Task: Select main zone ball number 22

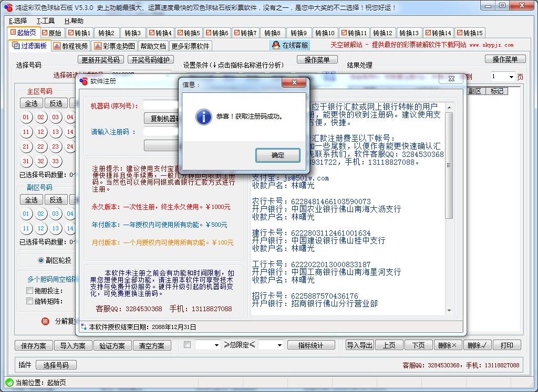Action: coord(41,146)
